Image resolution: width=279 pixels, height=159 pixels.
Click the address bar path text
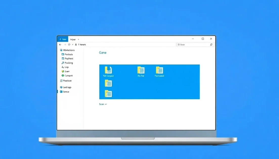coord(82,44)
